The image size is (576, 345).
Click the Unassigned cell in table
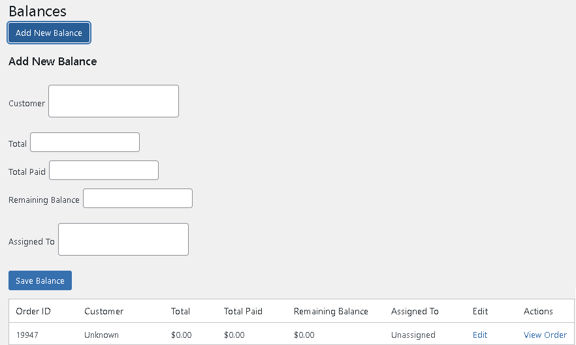click(x=413, y=335)
